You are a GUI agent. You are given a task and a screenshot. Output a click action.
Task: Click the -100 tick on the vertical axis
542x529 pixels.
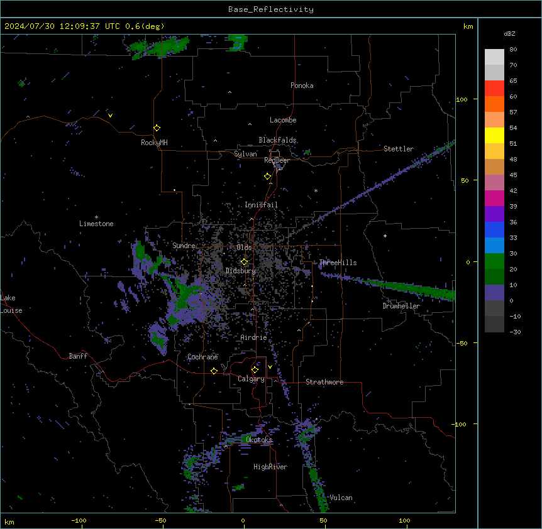tap(460, 424)
